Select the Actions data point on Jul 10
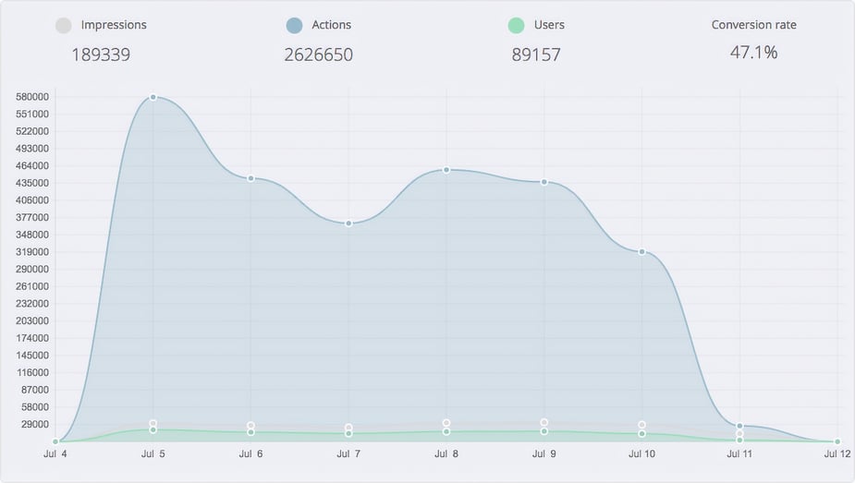This screenshot has height=483, width=855. click(641, 252)
